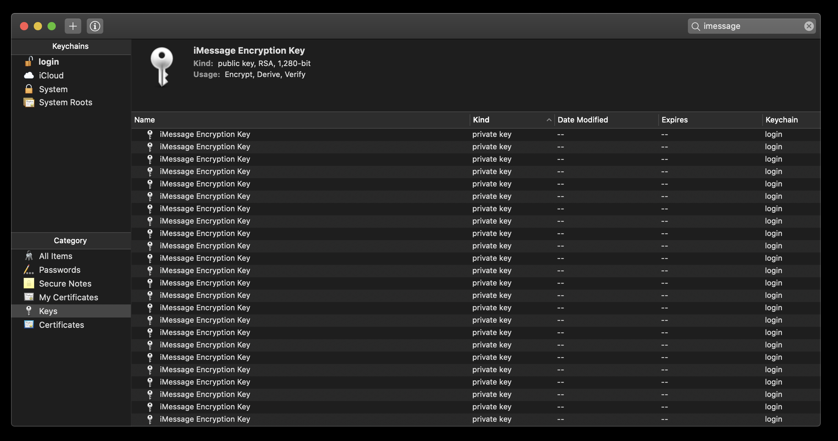The width and height of the screenshot is (838, 441).
Task: Clear the imessage search text
Action: [809, 26]
